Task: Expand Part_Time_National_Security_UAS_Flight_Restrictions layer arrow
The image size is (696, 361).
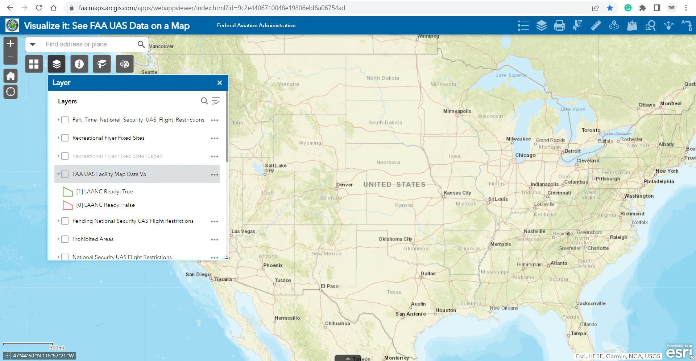Action: point(58,119)
